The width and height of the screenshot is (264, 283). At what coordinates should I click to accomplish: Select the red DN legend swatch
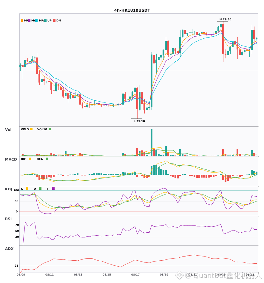coord(54,21)
